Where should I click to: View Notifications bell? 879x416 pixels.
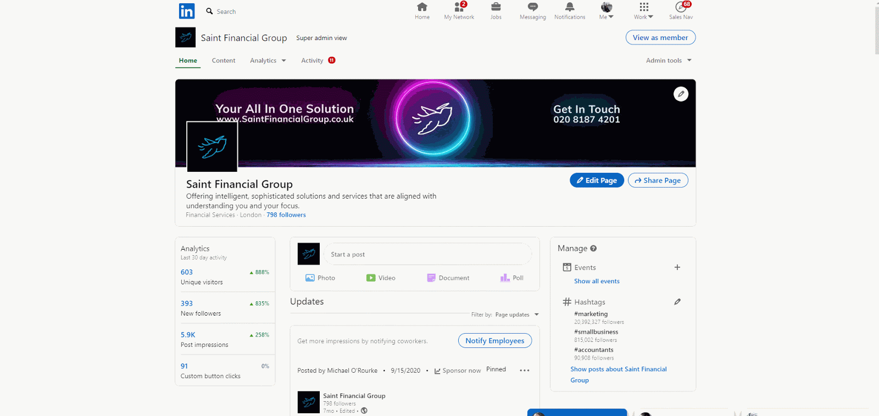(570, 11)
